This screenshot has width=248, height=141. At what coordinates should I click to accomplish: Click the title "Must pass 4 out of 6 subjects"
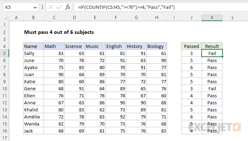59,32
